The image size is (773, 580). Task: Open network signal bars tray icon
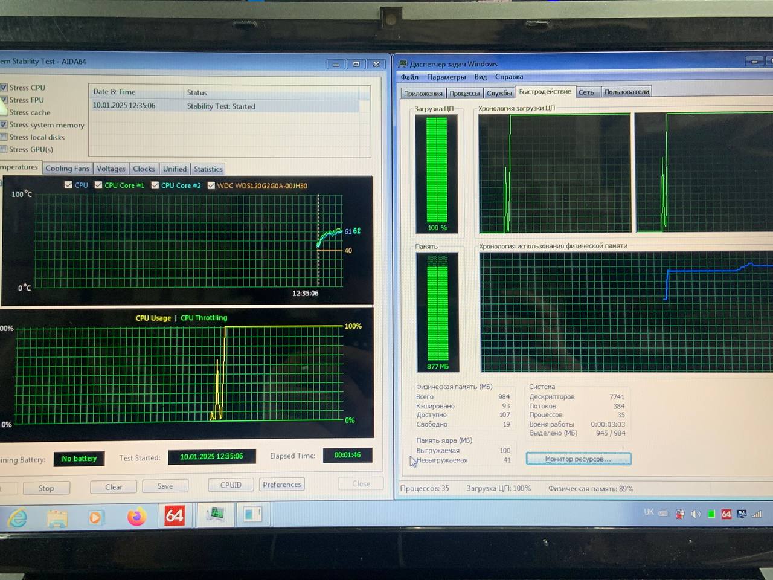[x=757, y=514]
